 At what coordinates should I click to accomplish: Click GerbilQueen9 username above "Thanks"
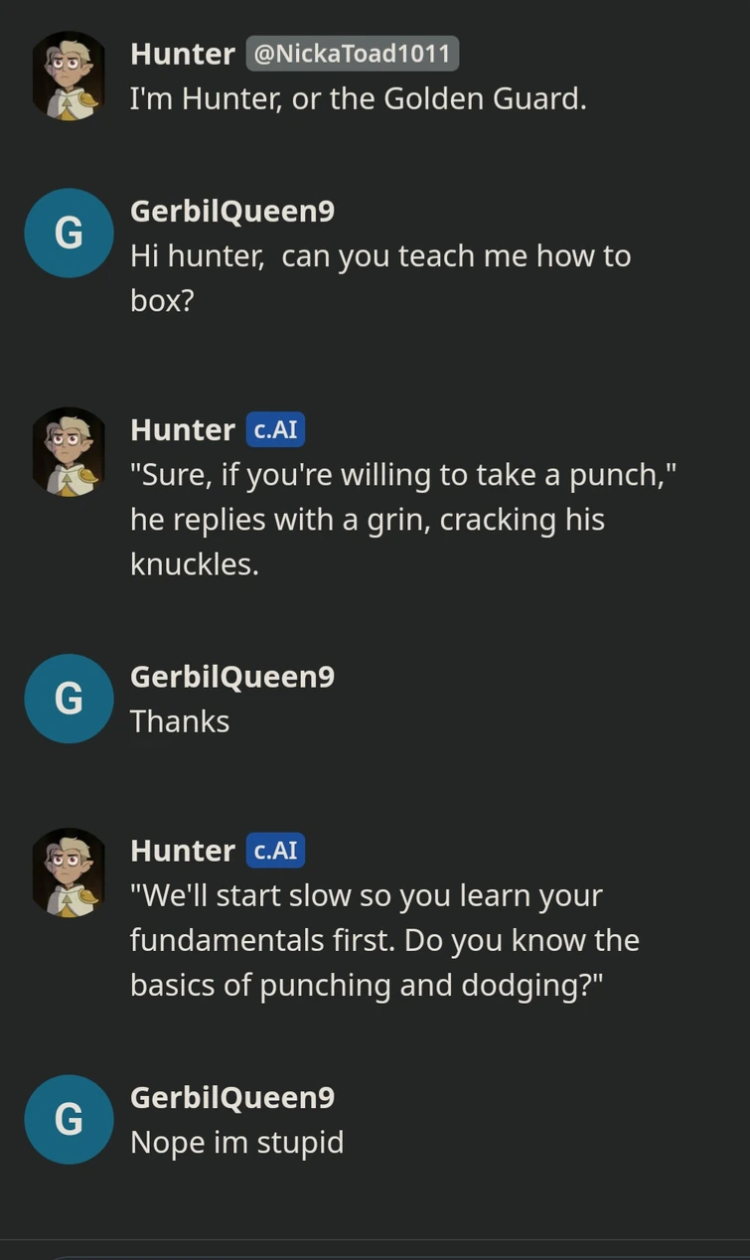tap(231, 677)
